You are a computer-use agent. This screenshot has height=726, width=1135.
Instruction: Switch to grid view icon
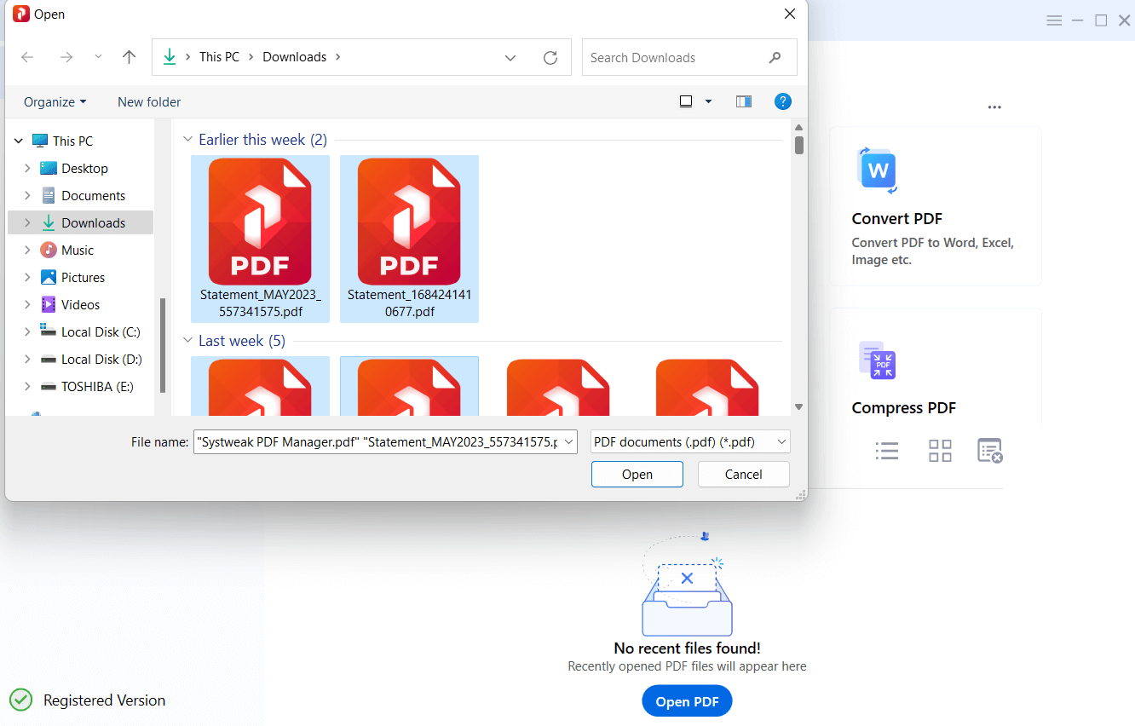[x=940, y=451]
